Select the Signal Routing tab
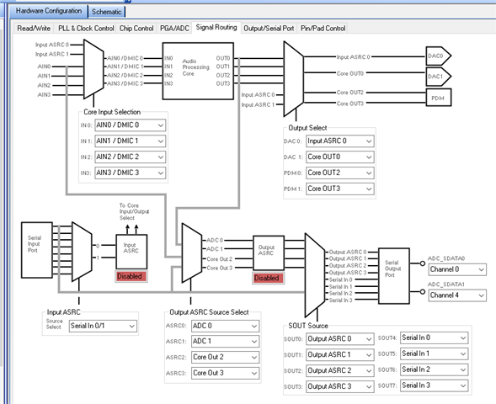The width and height of the screenshot is (496, 404). pos(216,28)
